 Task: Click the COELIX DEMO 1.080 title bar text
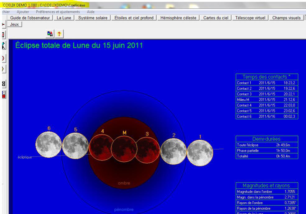(44, 5)
